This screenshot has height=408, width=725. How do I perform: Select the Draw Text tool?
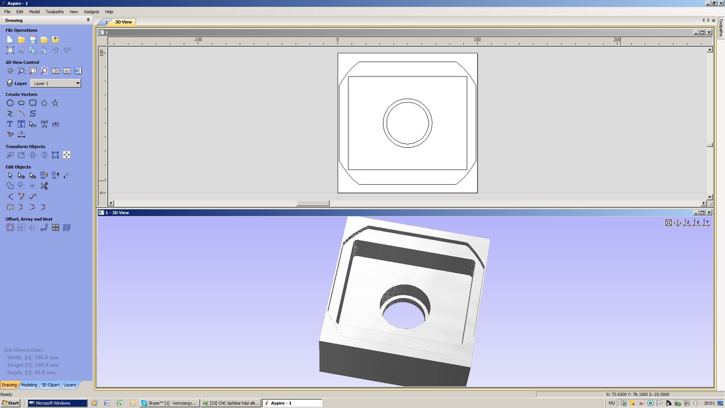click(10, 124)
